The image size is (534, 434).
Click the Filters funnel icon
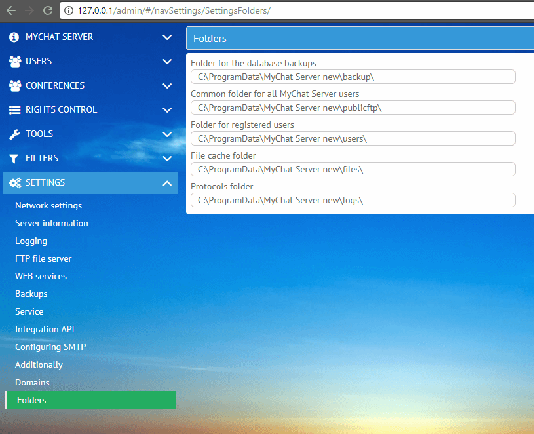14,159
